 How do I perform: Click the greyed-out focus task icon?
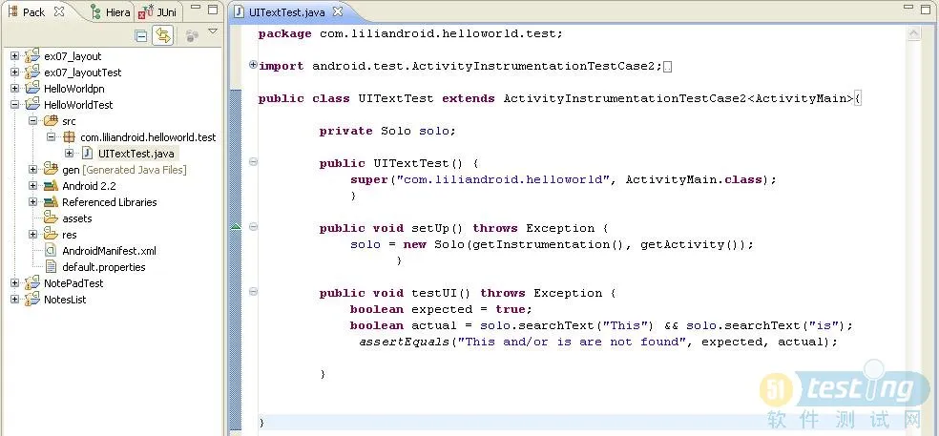tap(192, 36)
